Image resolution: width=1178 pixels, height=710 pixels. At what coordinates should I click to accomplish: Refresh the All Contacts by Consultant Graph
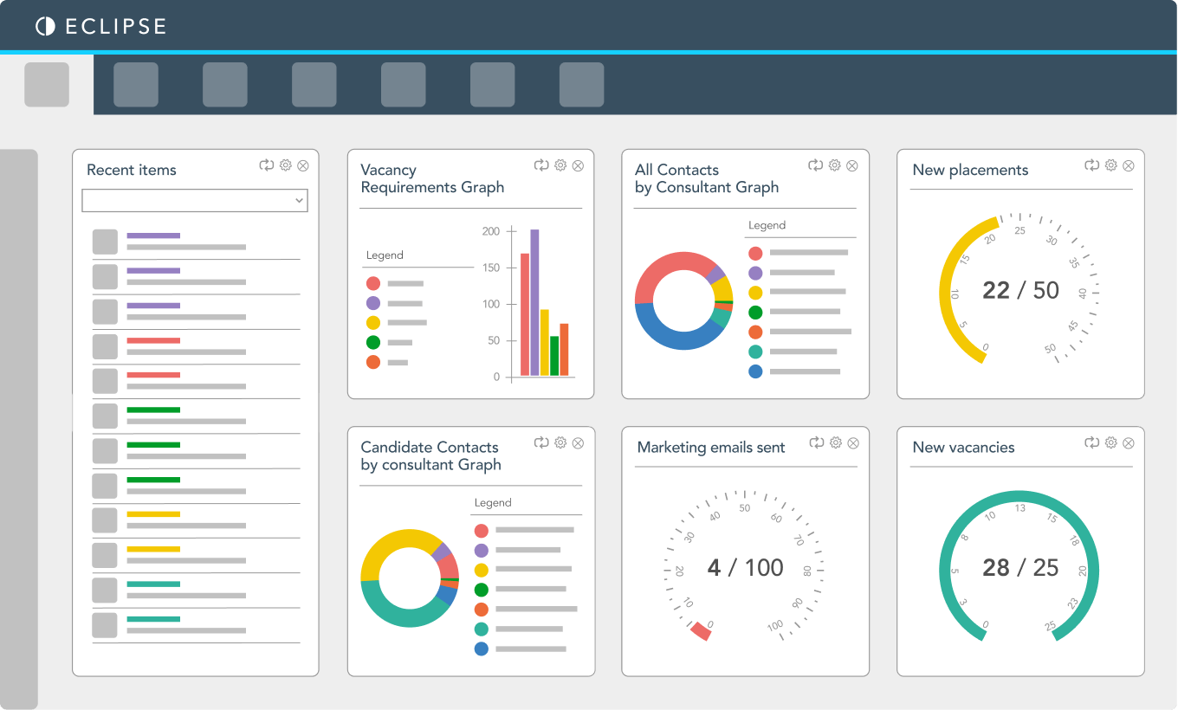point(815,165)
